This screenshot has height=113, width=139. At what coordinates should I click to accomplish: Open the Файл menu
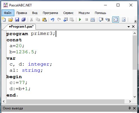[8, 13]
